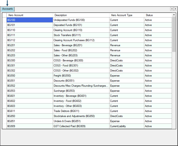178x146 pixels.
Task: Click the Status column header
Action: 158,15
